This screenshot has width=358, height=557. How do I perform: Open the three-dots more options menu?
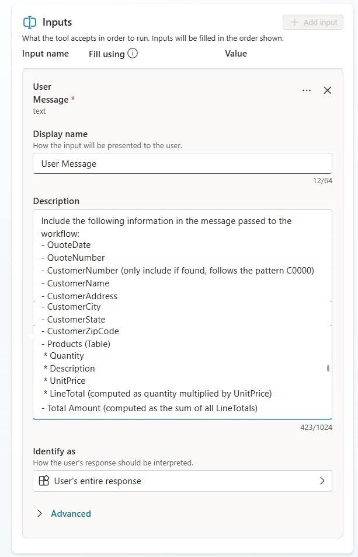pos(307,90)
